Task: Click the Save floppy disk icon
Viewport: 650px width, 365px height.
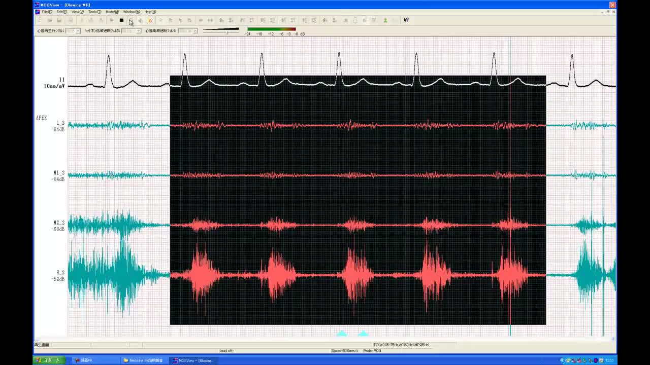Action: point(59,20)
